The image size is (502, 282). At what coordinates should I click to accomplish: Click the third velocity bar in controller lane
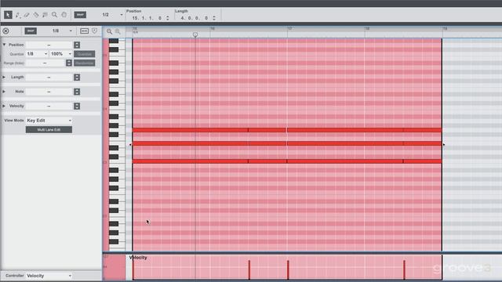[x=288, y=269]
